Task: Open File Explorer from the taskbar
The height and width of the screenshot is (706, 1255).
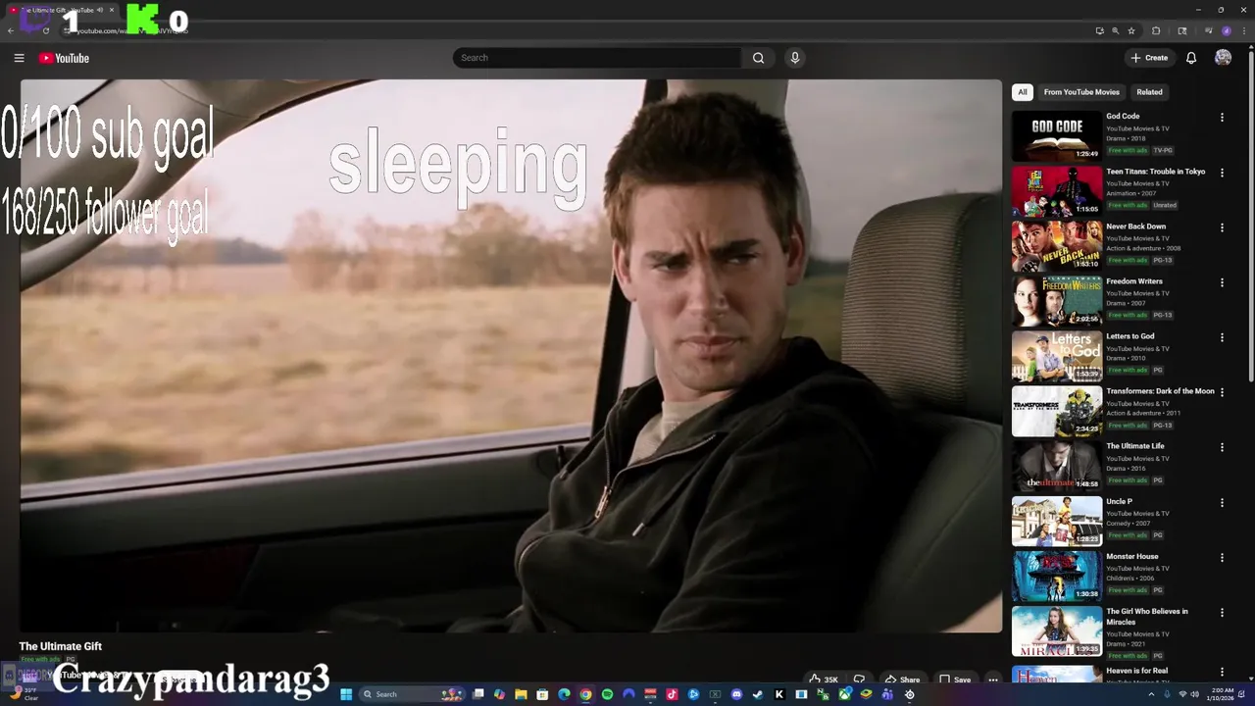Action: [x=522, y=694]
